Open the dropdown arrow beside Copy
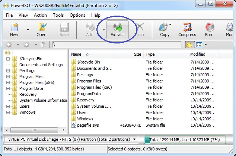 point(170,24)
